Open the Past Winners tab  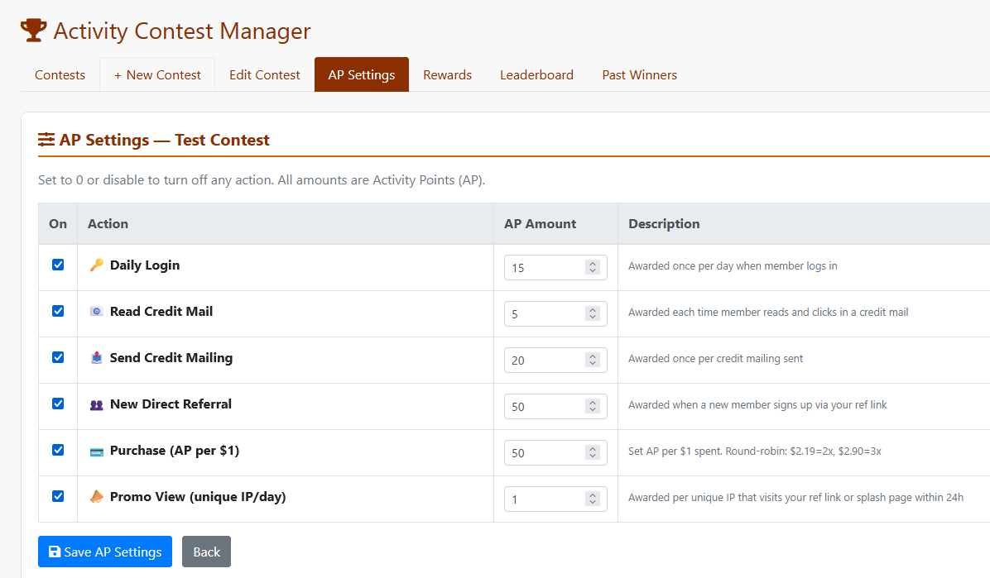tap(640, 74)
